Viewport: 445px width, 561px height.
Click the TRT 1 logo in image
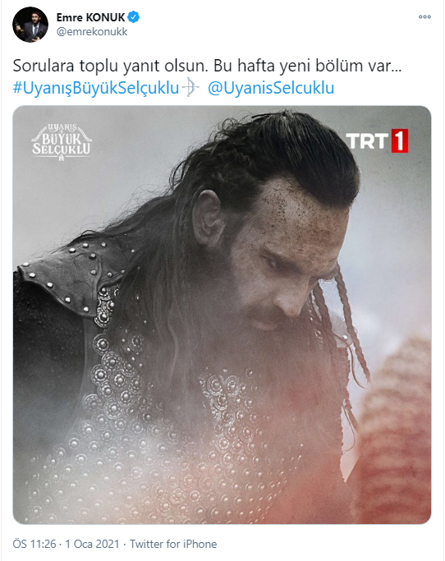click(377, 141)
